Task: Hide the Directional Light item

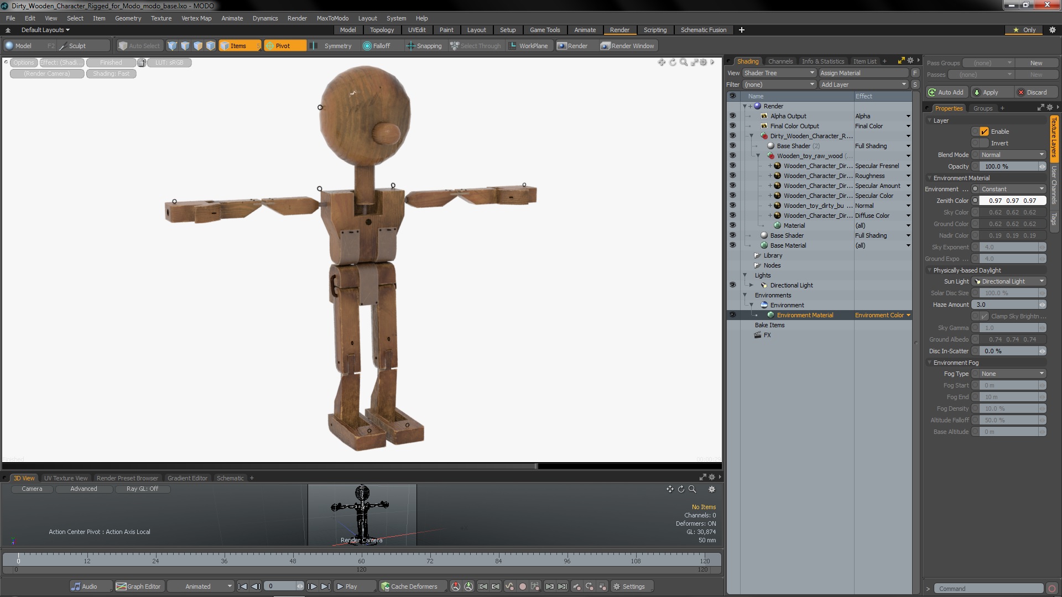Action: [x=732, y=285]
